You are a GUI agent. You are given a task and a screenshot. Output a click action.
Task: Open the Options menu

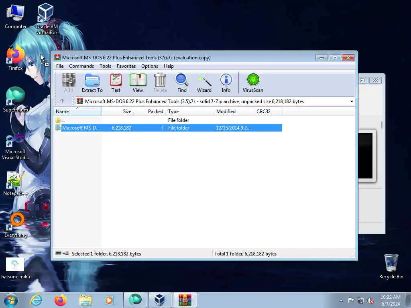click(150, 66)
